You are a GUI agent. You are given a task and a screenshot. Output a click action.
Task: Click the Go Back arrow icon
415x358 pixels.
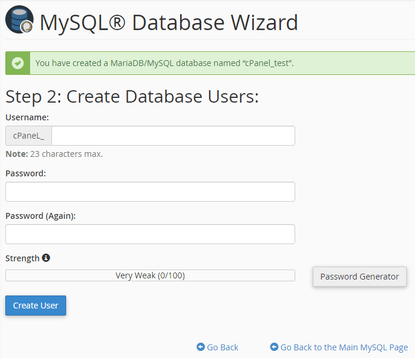tap(201, 347)
